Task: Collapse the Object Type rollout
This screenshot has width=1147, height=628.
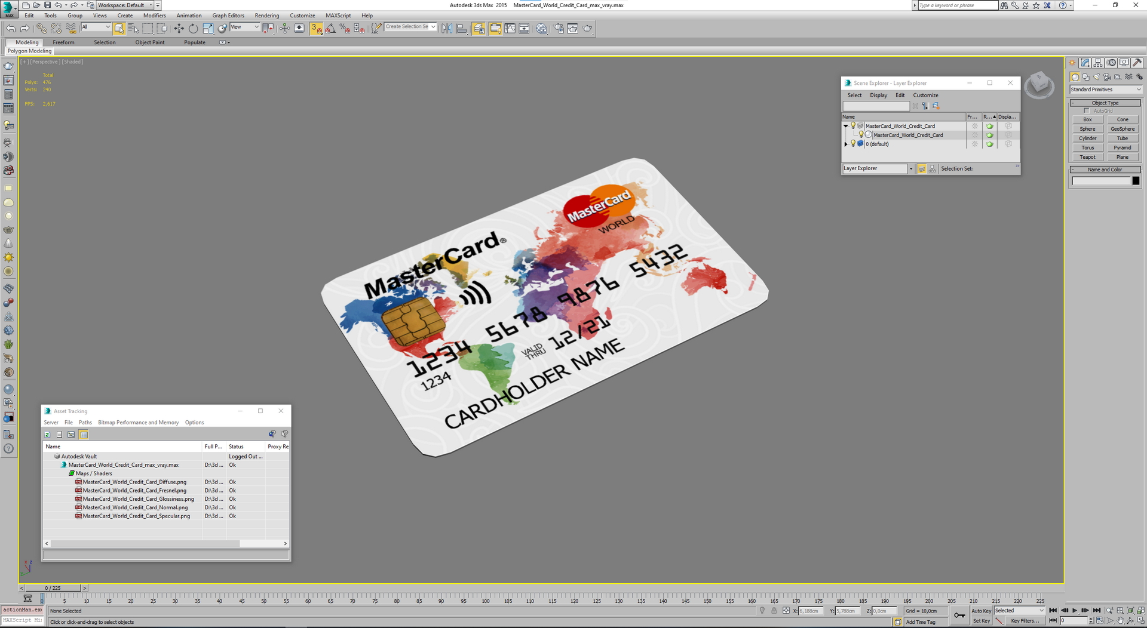Action: [x=1105, y=103]
